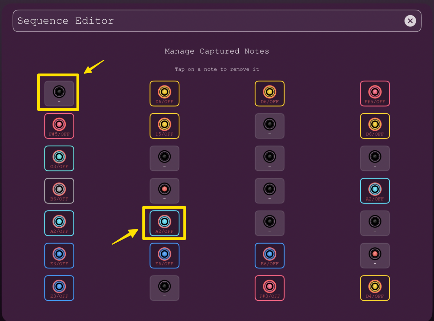The width and height of the screenshot is (434, 321).
Task: Tap the yellow-highlighted A2/OFF note
Action: tap(164, 223)
